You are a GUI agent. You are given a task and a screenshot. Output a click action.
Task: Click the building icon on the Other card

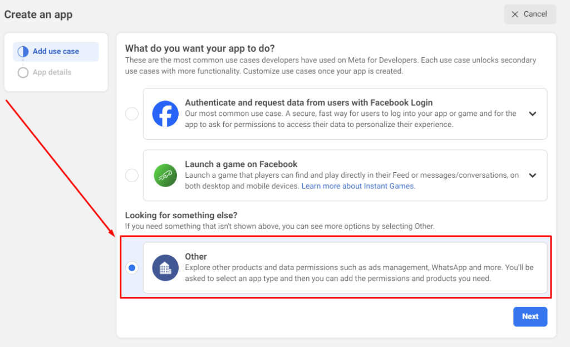coord(165,267)
